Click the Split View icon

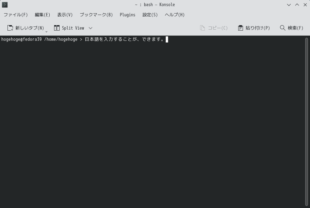57,28
